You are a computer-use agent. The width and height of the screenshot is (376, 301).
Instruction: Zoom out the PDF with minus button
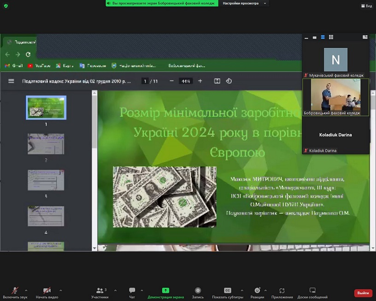coord(171,81)
